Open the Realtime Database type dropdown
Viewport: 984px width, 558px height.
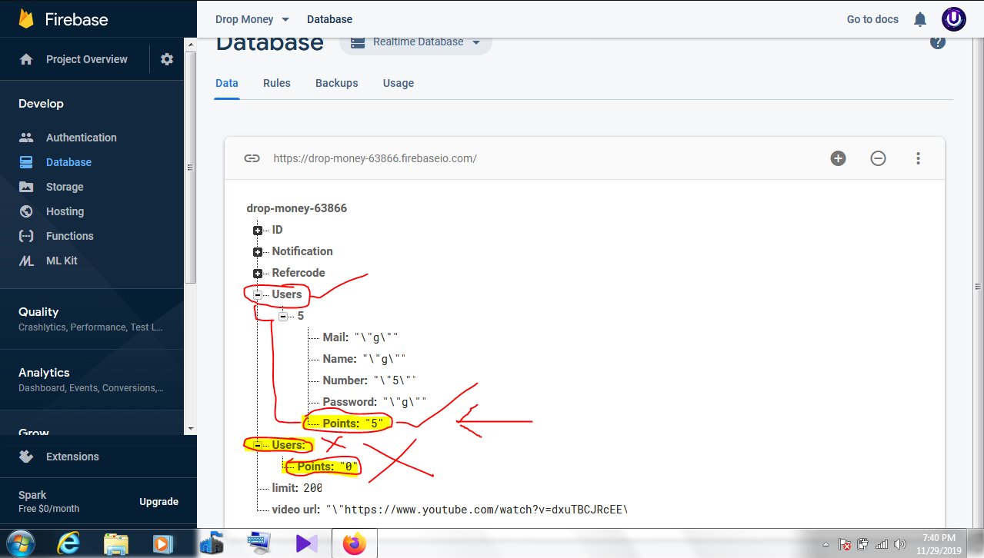pos(416,42)
